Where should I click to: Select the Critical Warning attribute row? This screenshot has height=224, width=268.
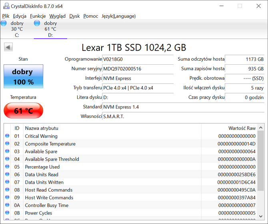130,136
